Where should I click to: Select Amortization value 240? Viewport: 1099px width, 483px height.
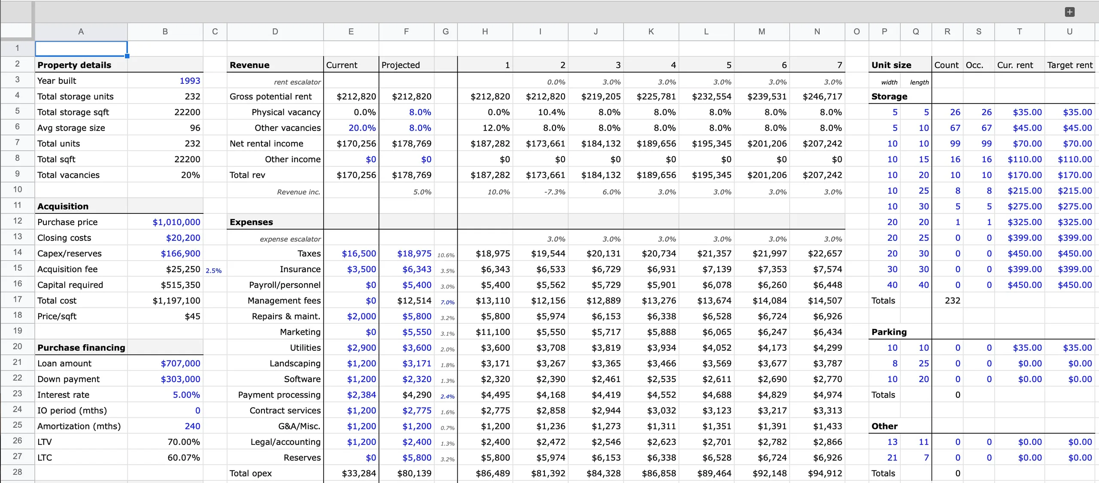pos(192,426)
